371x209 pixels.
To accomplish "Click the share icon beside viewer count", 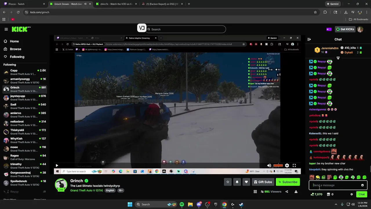I will (x=287, y=192).
